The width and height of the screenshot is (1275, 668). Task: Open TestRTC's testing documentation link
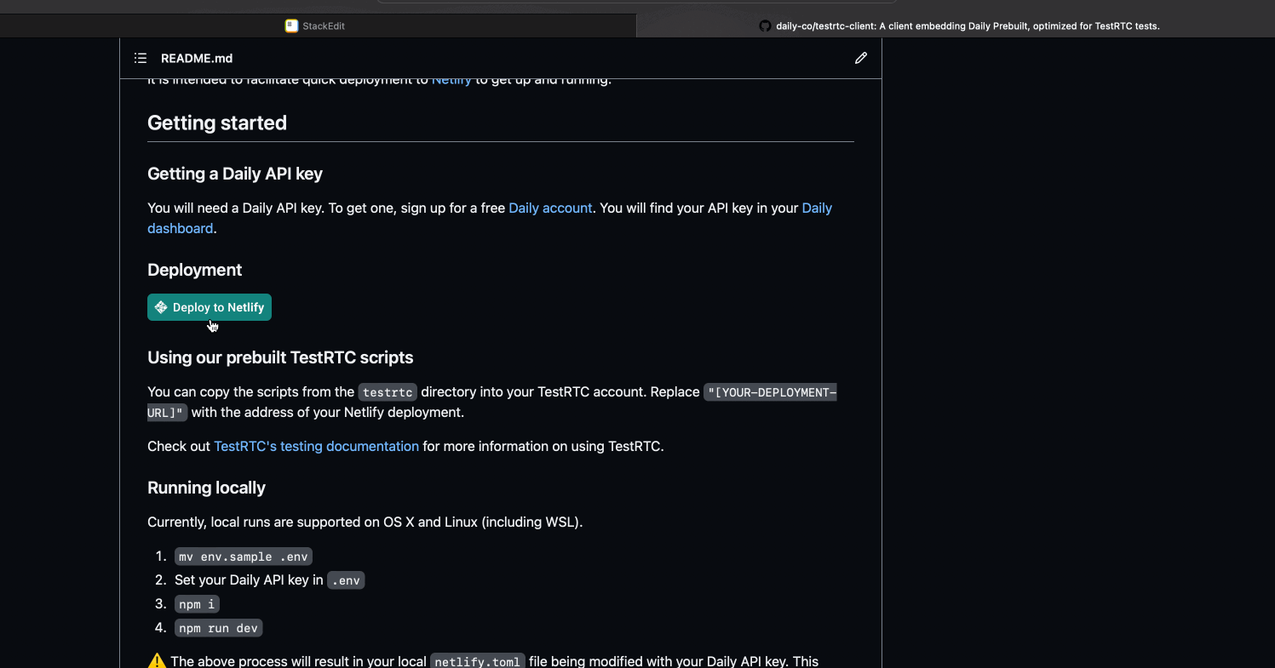click(x=316, y=446)
